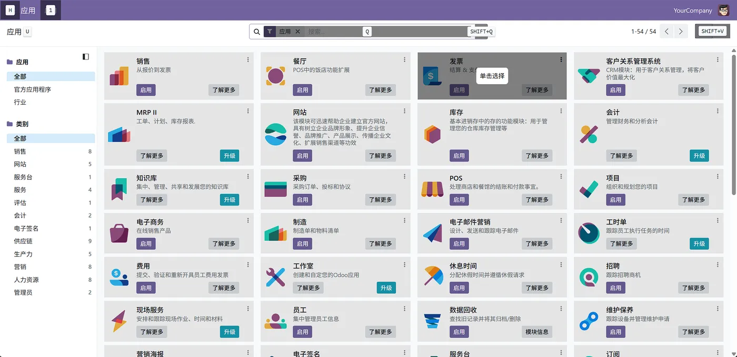Viewport: 737px width, 357px height.
Task: Click the Maintenance (维护保养) app icon
Action: click(589, 321)
